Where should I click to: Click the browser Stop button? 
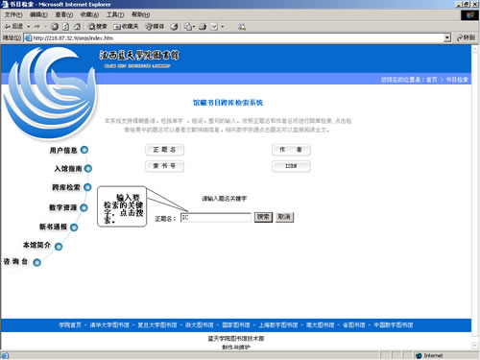55,27
